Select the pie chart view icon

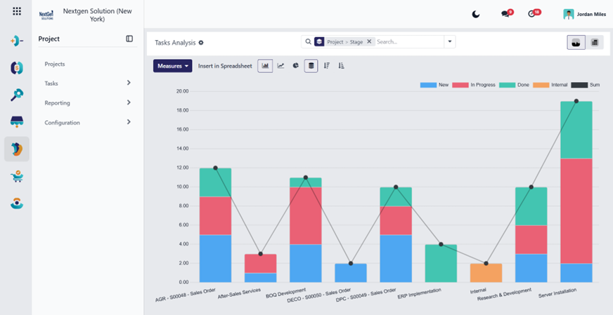[x=296, y=66]
